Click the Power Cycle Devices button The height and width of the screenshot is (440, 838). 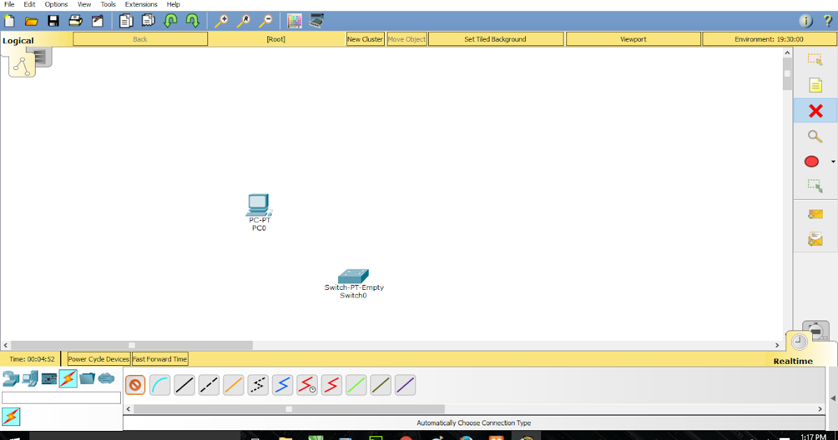point(97,358)
